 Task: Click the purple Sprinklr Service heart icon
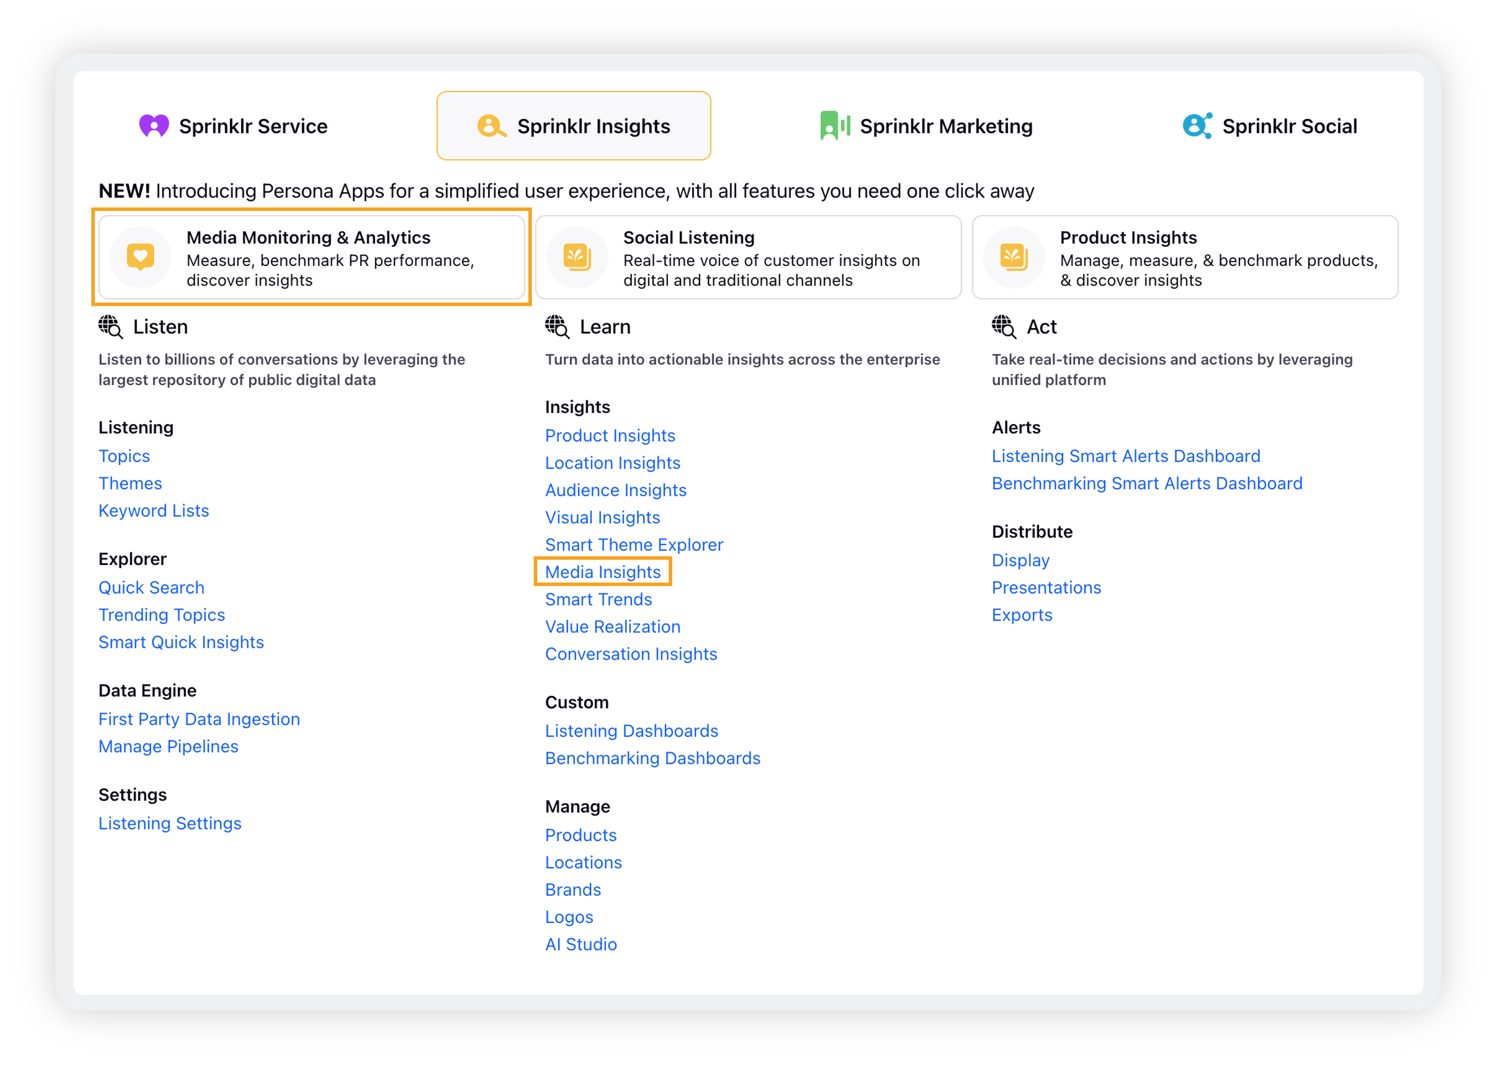click(154, 126)
